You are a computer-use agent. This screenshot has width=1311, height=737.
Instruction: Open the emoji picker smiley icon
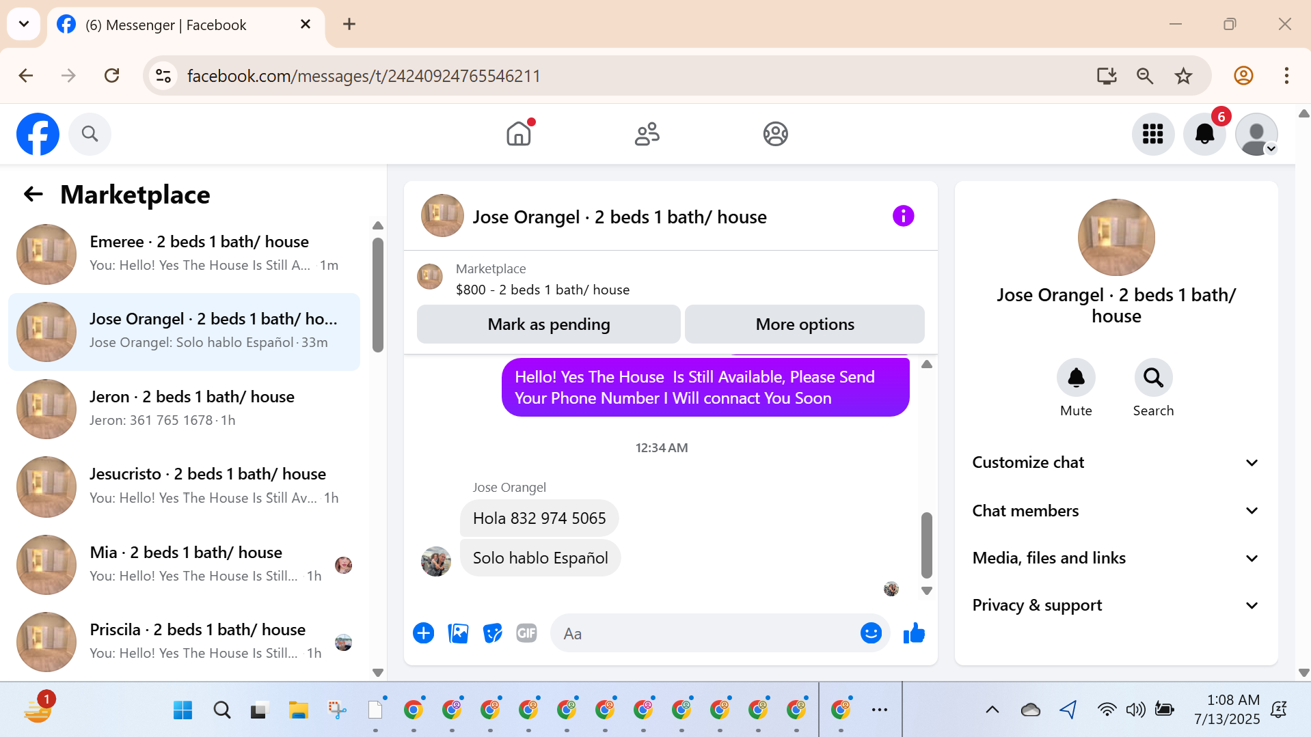(x=871, y=633)
